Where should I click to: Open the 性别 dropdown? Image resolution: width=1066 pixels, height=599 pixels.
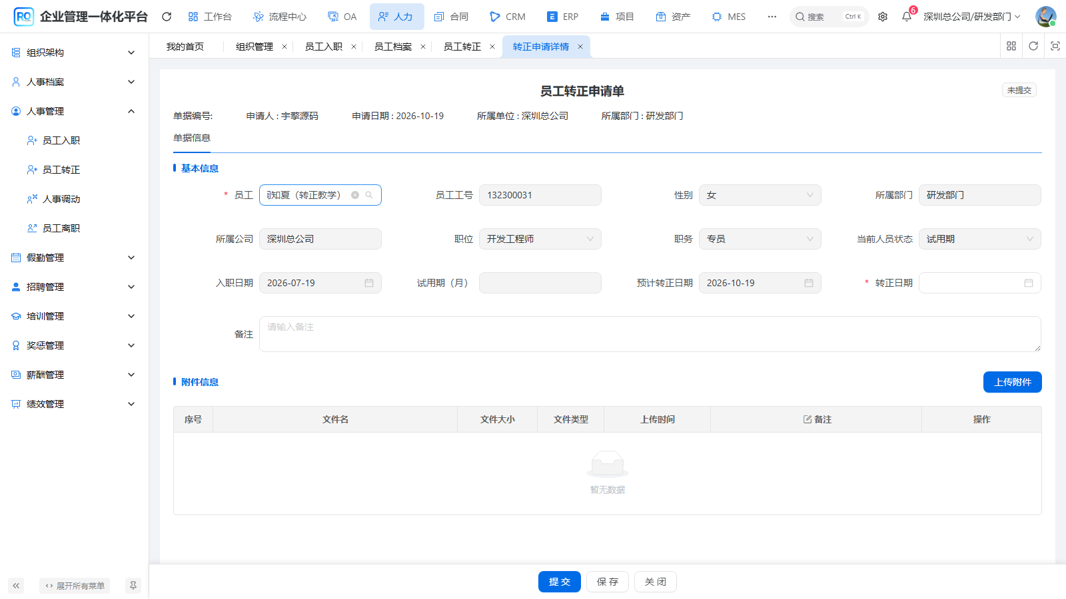(x=760, y=195)
